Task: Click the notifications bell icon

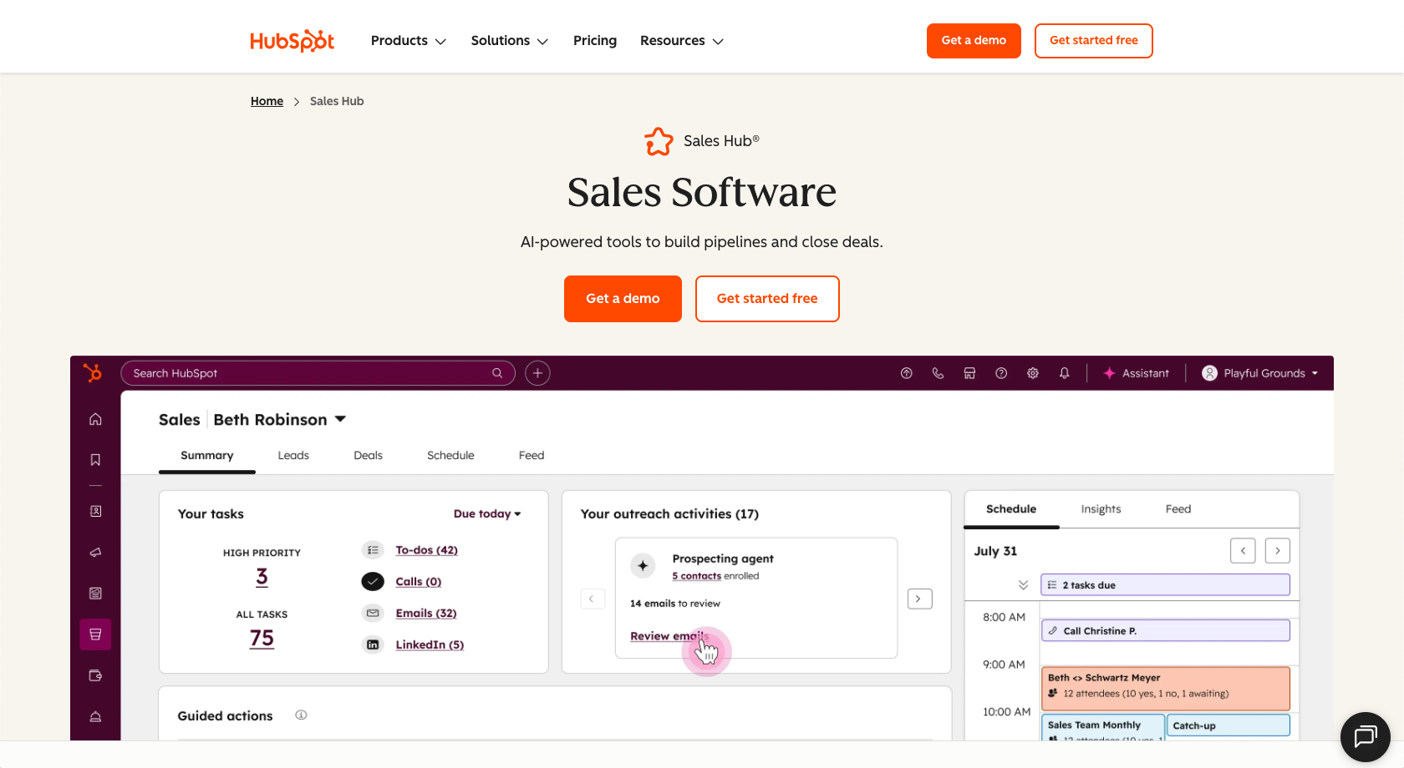Action: click(x=1064, y=373)
